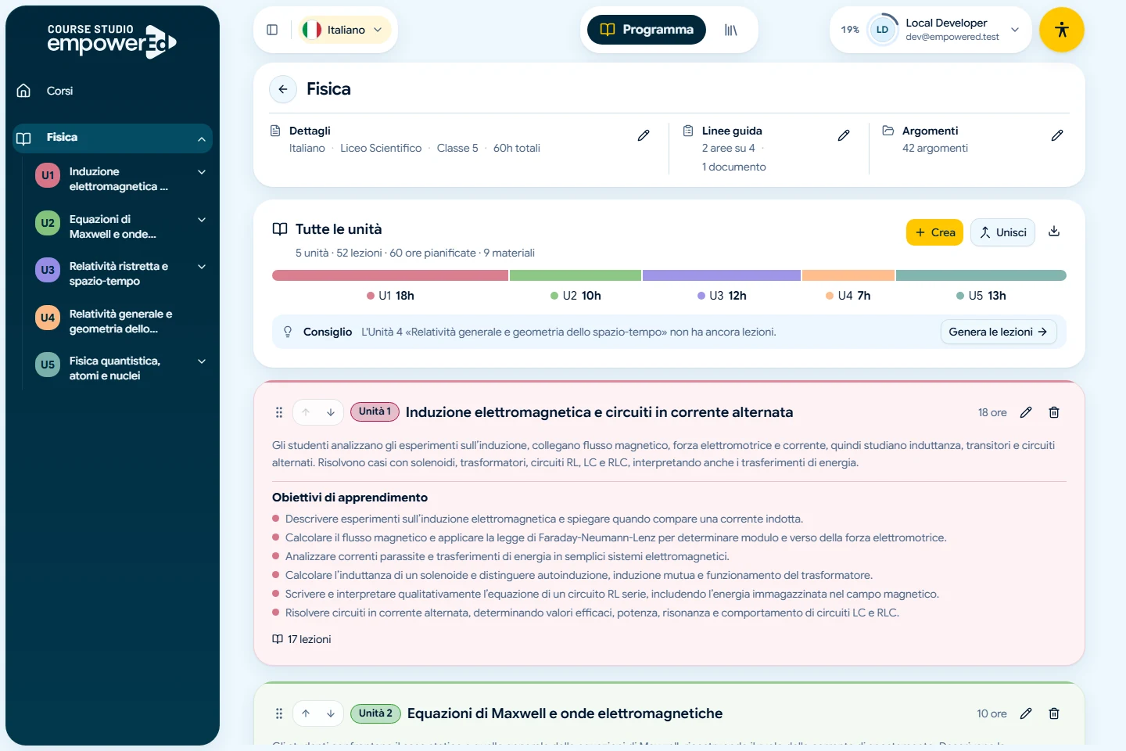This screenshot has height=751, width=1126.
Task: Click the purple U3 segment of hours bar
Action: pyautogui.click(x=722, y=275)
